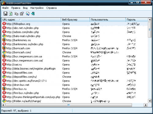Click Chrome icon beside http://borncash.com/
Image resolution: width=153 pixels, height=114 pixels.
[4, 52]
